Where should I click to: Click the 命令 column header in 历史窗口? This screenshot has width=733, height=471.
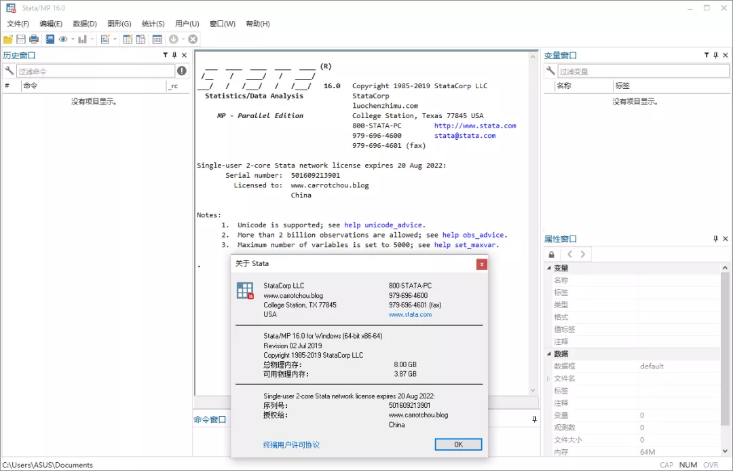[94, 86]
